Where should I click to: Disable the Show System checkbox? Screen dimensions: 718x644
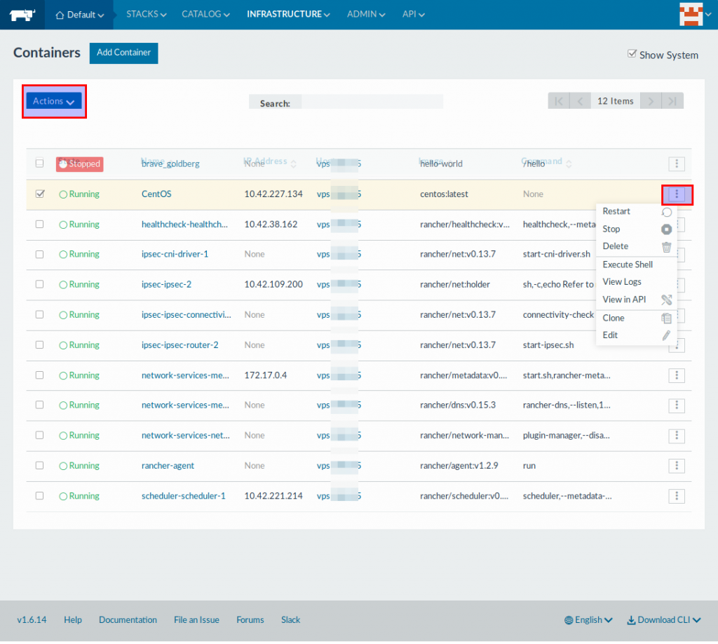[632, 53]
